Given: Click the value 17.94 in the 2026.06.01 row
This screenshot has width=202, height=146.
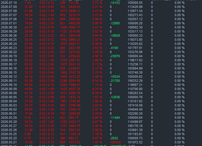Looking at the screenshot, I should click(x=29, y=113).
